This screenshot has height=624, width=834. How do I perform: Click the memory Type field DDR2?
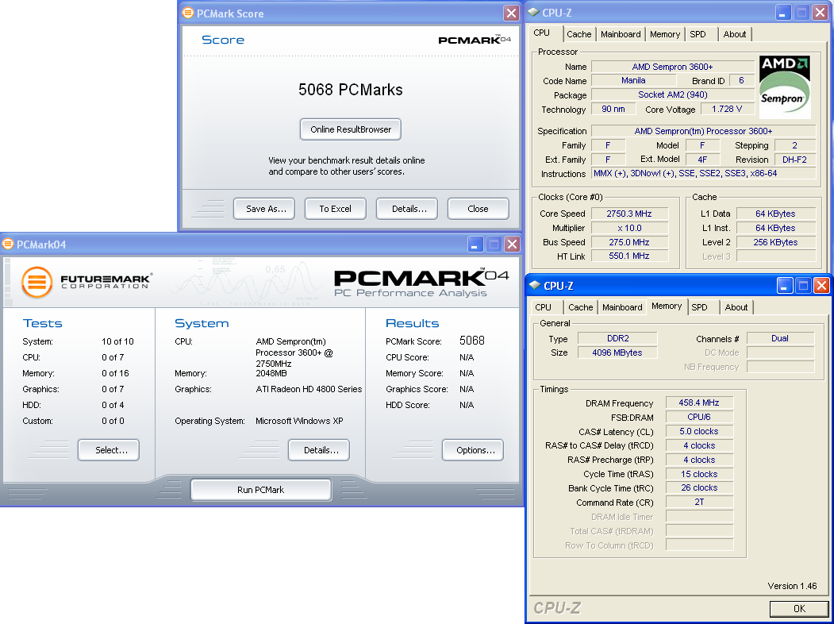pos(617,338)
